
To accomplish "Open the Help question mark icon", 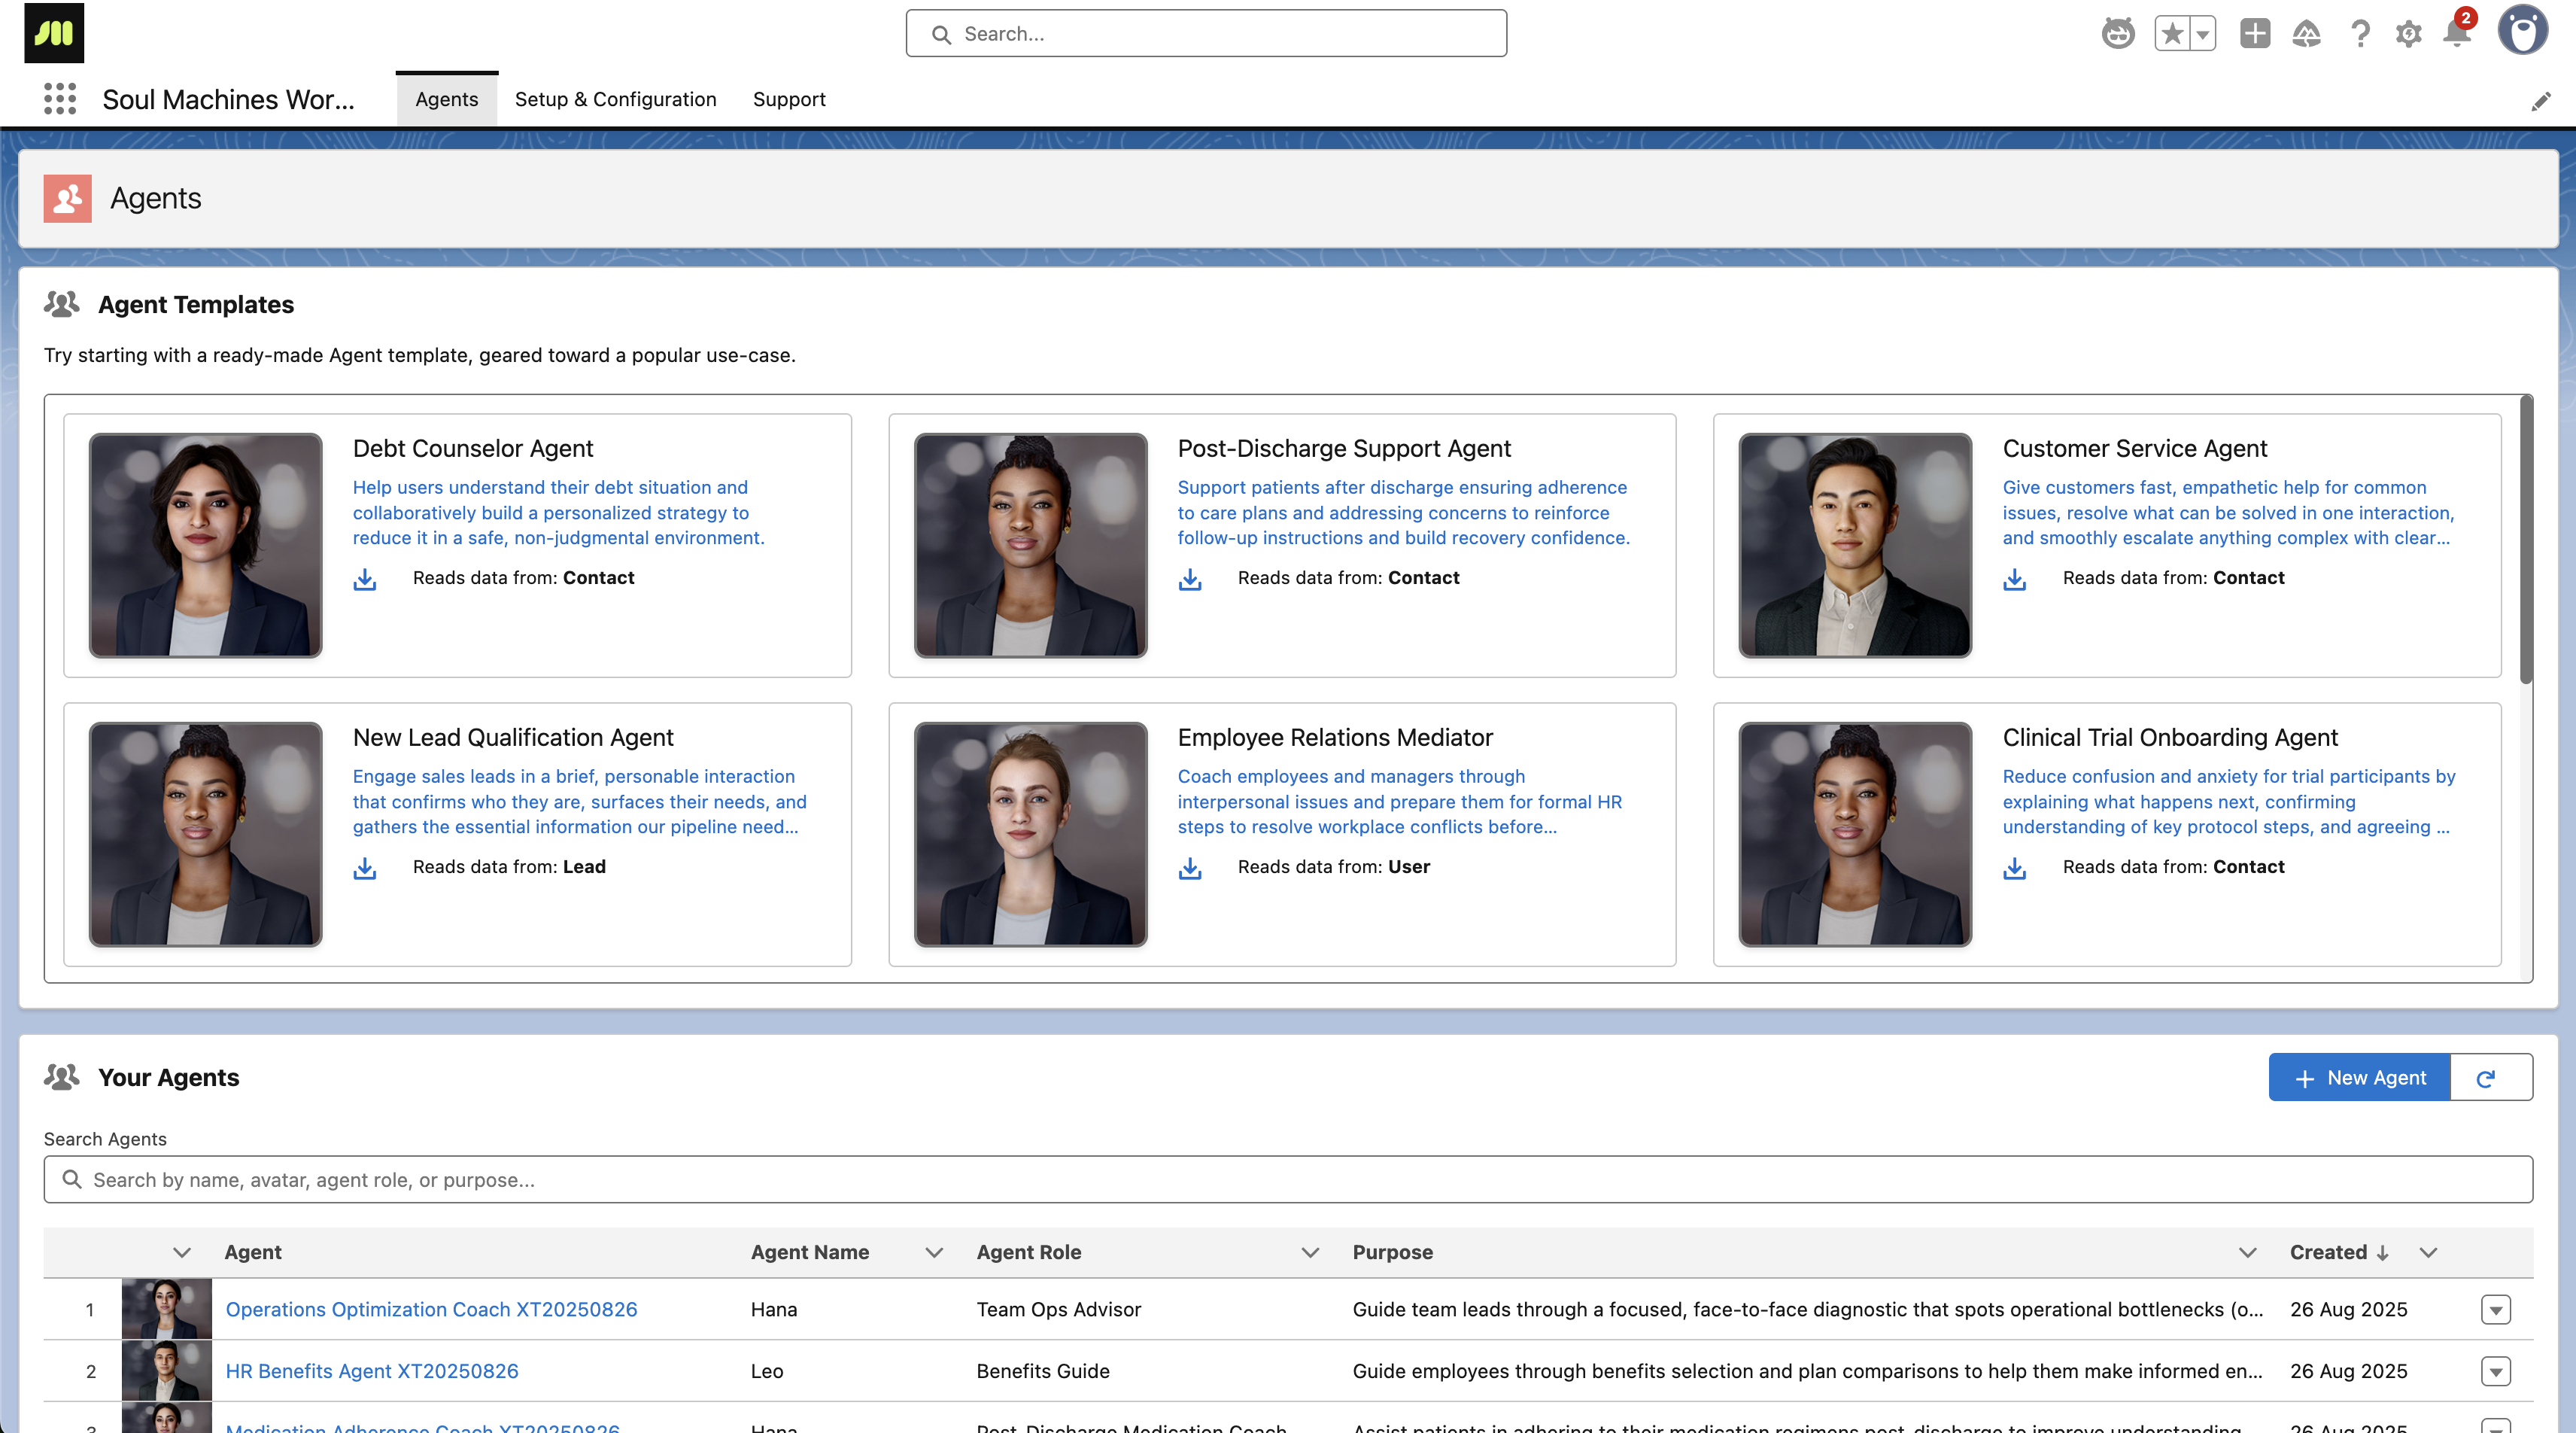I will (2360, 33).
